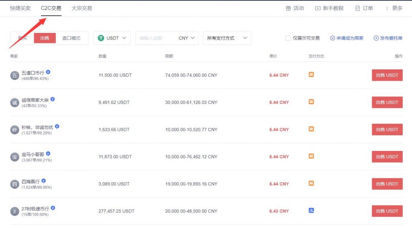Select the 出售 sell tab
This screenshot has height=228, width=412.
pos(45,38)
